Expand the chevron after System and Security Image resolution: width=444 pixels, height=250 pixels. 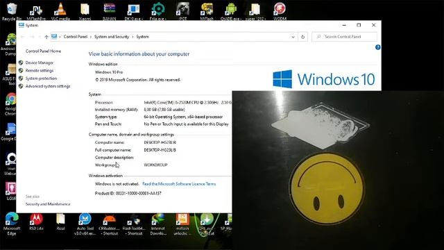133,37
